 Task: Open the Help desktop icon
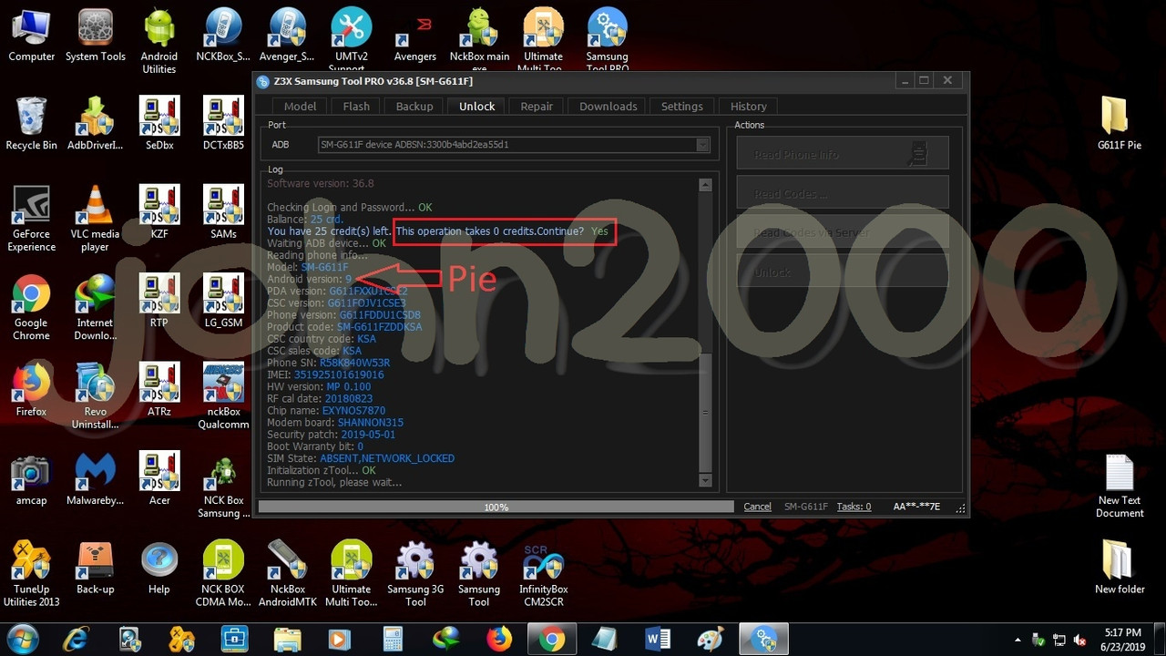click(x=159, y=568)
